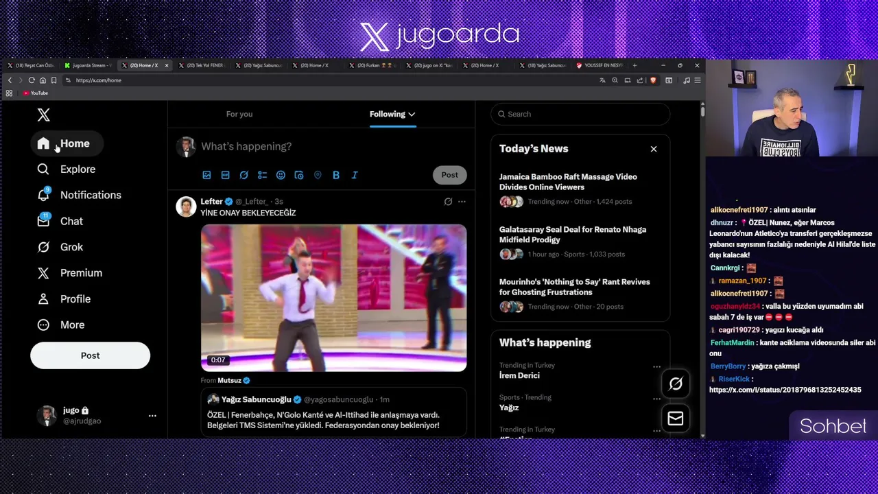Open the YouTube bookmark

pyautogui.click(x=36, y=93)
